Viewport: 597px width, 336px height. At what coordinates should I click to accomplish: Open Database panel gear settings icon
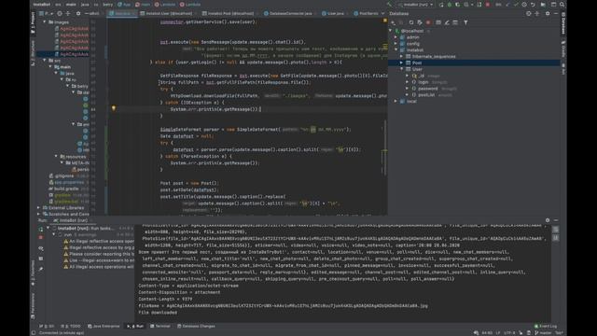548,13
